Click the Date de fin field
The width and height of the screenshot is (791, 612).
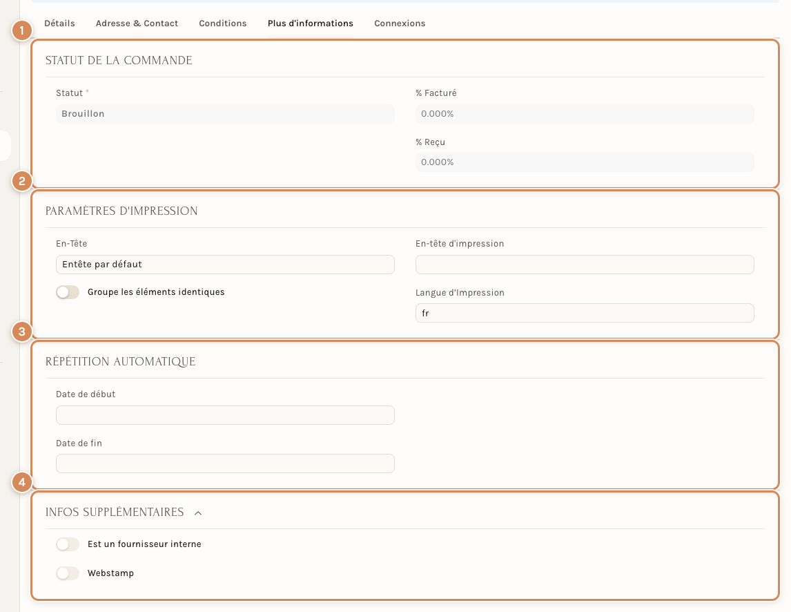225,463
